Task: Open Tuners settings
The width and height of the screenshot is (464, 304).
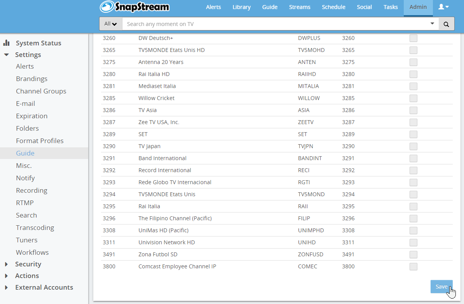Action: (x=27, y=240)
